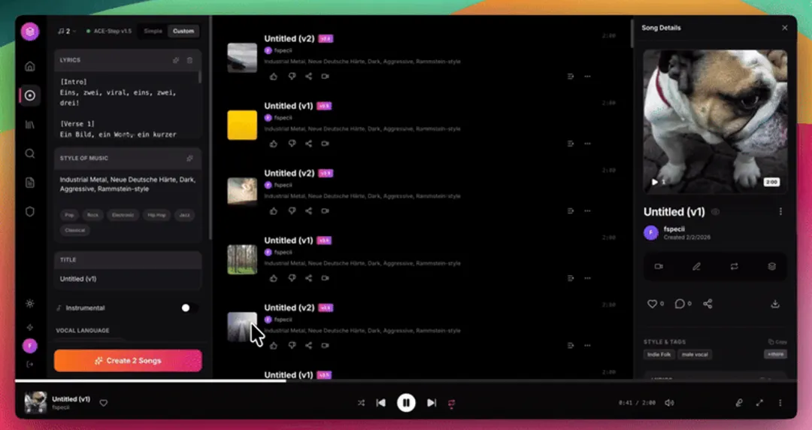Open more options for forest-thumbnail Untitled (v1)
The height and width of the screenshot is (430, 812).
pos(587,278)
